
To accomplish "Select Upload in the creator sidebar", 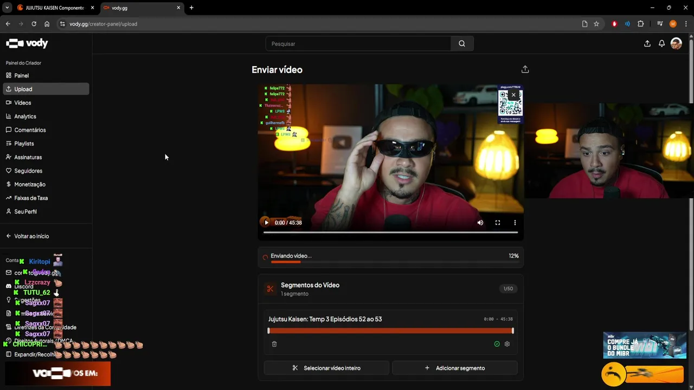I will pyautogui.click(x=46, y=89).
